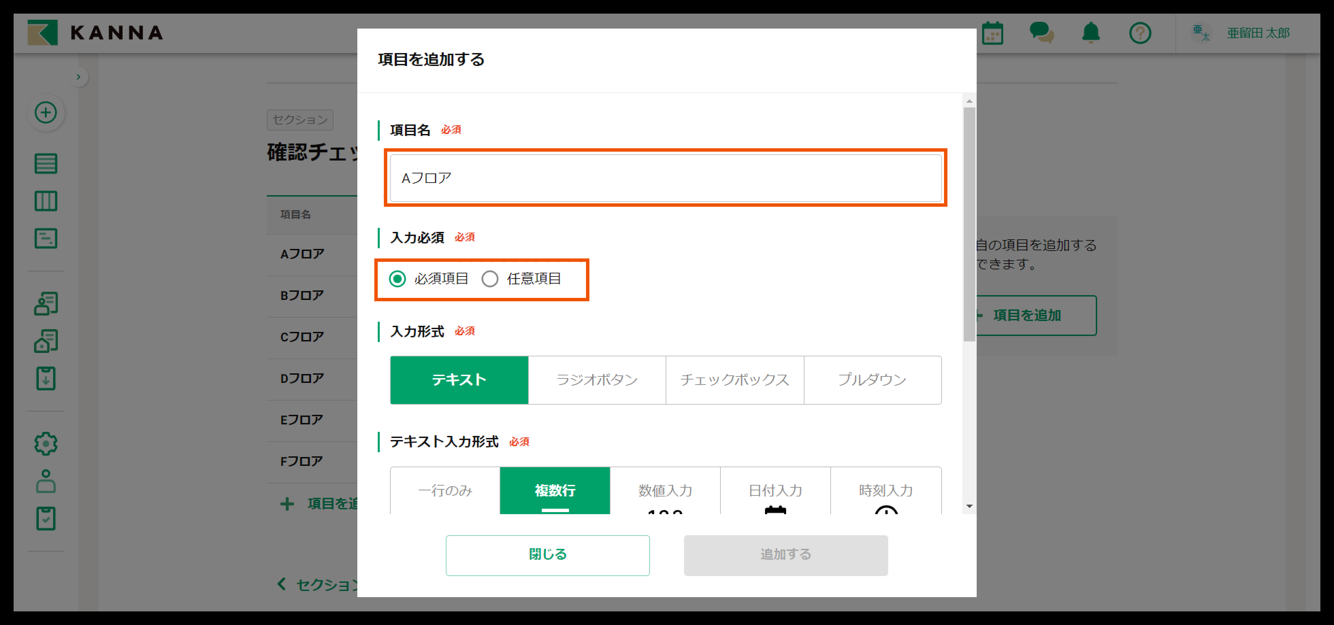Open the settings gear in sidebar
The height and width of the screenshot is (625, 1334).
pos(46,443)
